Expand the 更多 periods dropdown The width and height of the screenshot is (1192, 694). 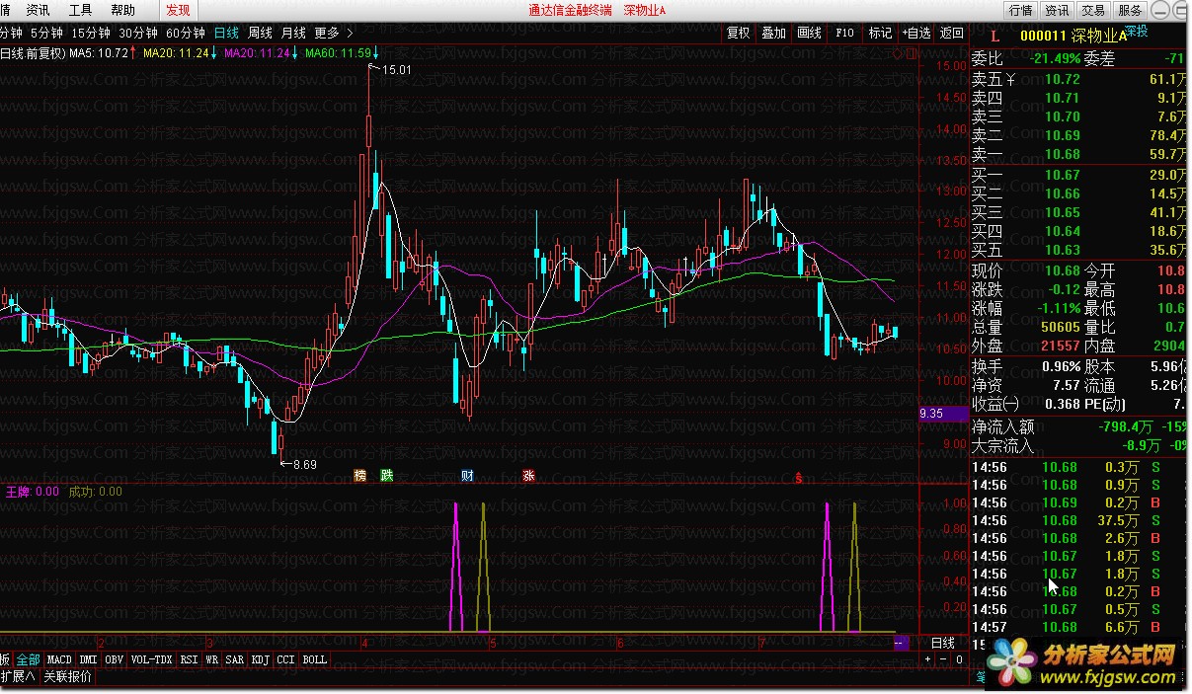(x=333, y=33)
